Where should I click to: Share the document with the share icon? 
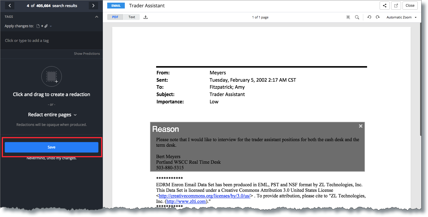[x=384, y=6]
